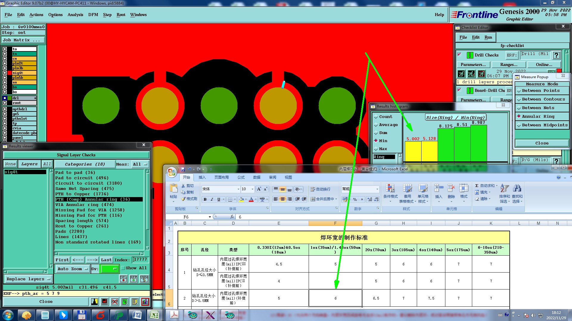Screen dimensions: 572x321
Task: Click the Index input field
Action: [x=140, y=260]
